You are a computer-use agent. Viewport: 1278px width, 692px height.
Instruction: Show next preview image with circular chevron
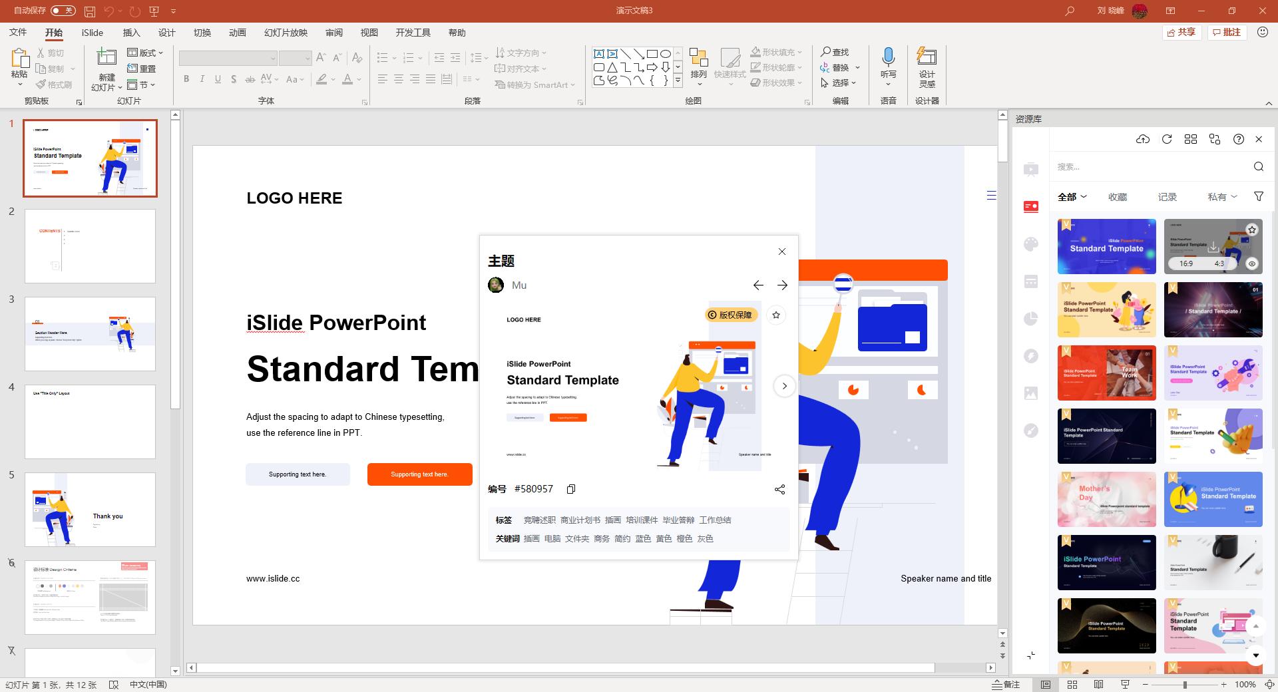[x=785, y=386]
